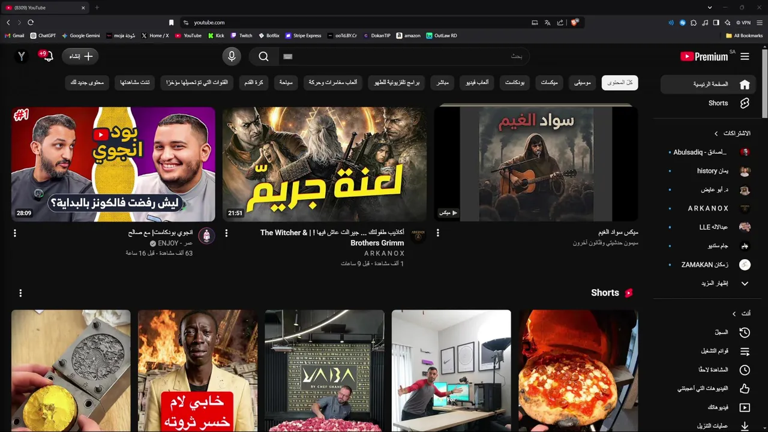Screen dimensions: 768x432
Task: Open Brave main menu button
Action: [x=760, y=22]
